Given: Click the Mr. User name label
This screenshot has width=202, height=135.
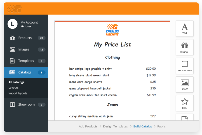Looking at the screenshot, I should (26, 26).
